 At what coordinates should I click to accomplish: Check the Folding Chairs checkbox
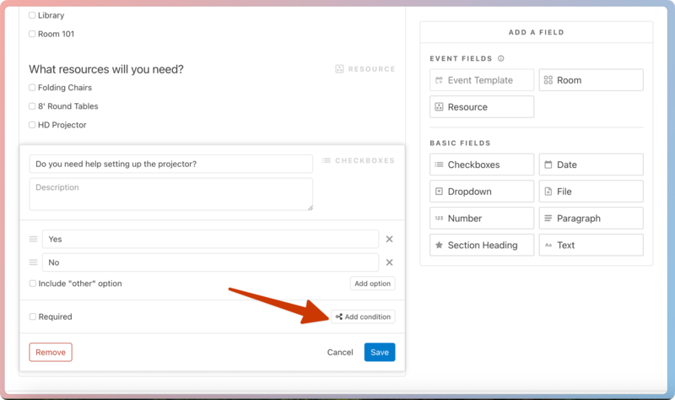click(32, 88)
